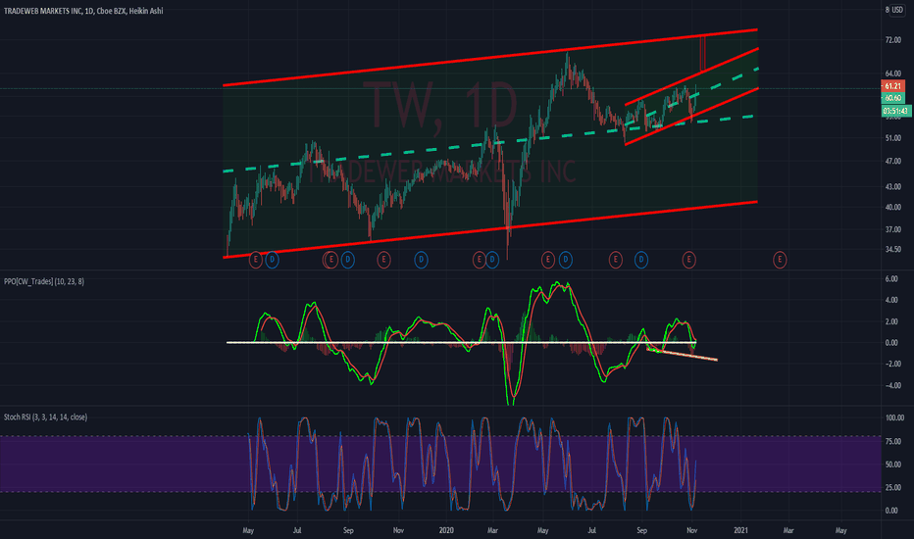
Task: Click the -4.00 value on the PPO scale
Action: coord(891,386)
